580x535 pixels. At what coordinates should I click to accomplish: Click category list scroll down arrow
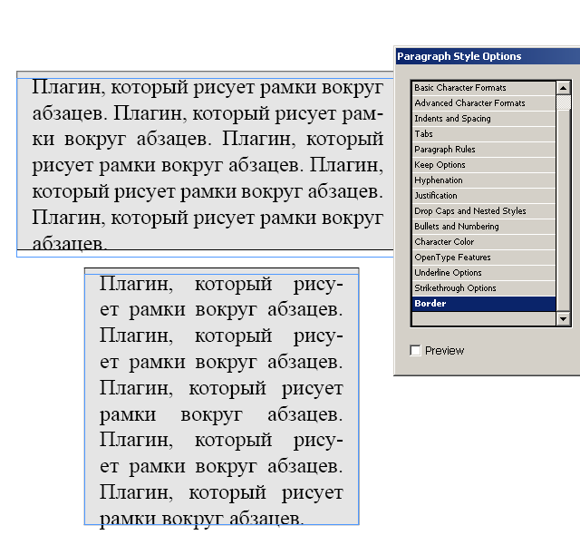coord(564,318)
